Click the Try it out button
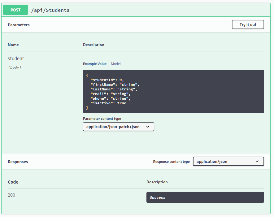274x217 pixels. (x=248, y=24)
